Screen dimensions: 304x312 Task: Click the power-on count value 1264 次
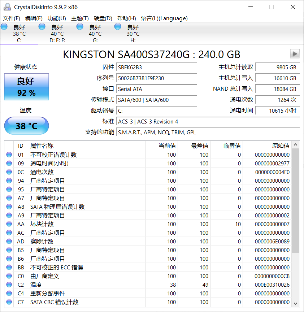(x=277, y=100)
